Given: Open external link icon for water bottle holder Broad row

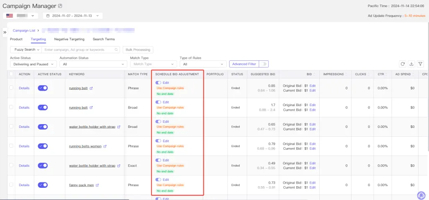Looking at the screenshot, I should pos(119,127).
